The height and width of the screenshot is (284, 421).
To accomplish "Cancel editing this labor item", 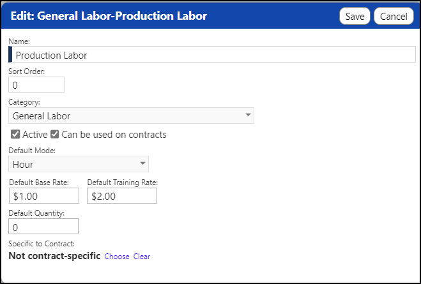I will click(x=394, y=16).
